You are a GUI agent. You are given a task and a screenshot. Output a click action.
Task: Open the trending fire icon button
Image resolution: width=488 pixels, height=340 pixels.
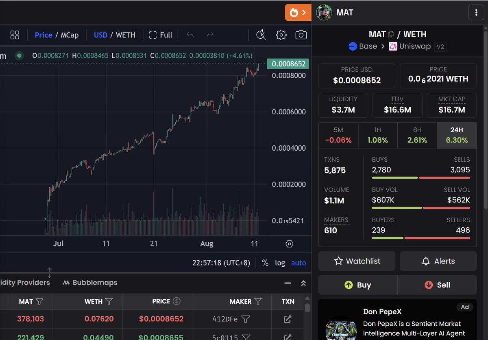(x=298, y=12)
